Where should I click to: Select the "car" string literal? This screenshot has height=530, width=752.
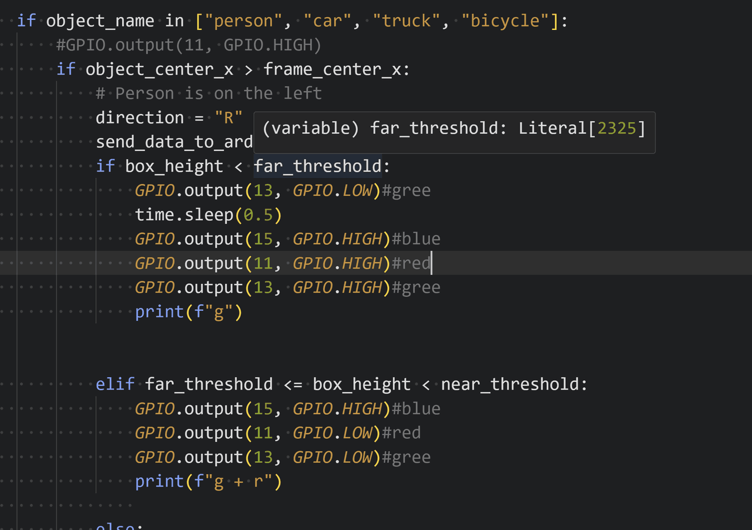coord(328,21)
